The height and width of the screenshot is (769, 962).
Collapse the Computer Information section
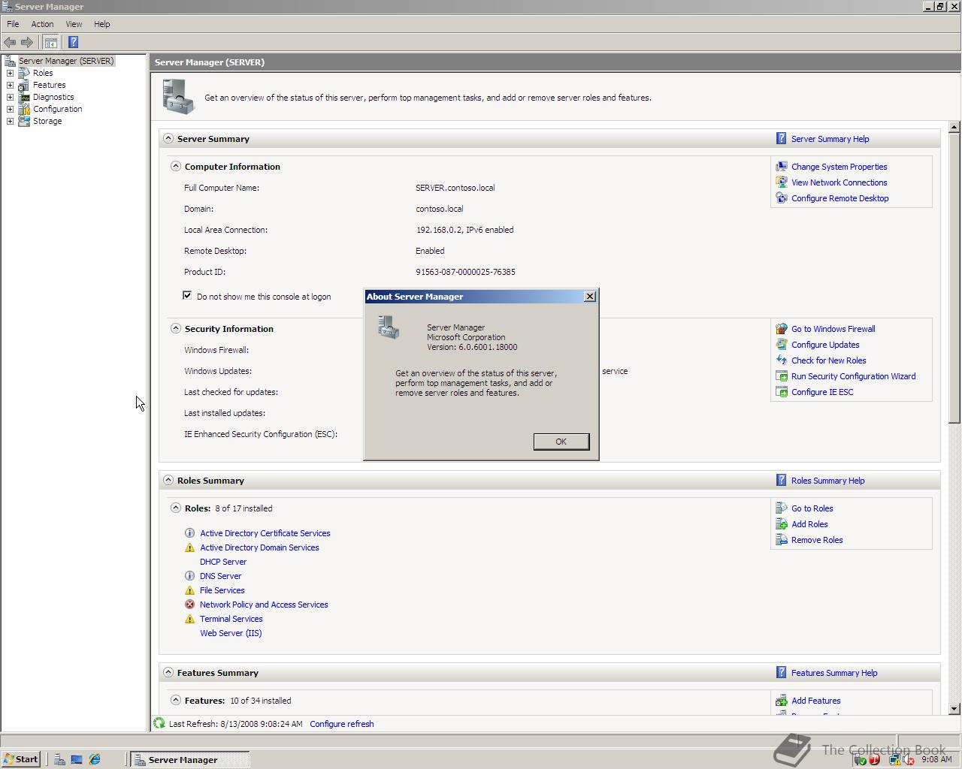click(176, 166)
